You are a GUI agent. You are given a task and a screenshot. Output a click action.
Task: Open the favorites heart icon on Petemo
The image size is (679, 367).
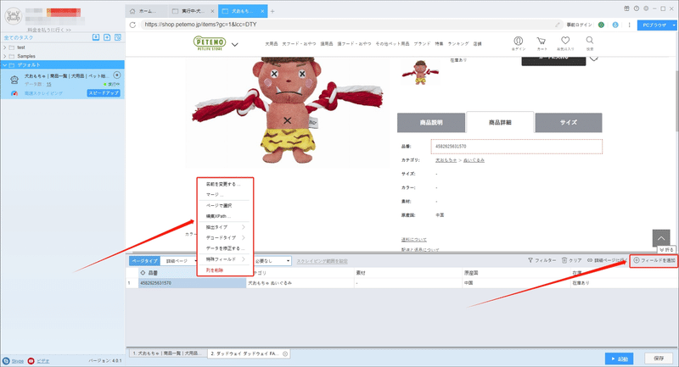pos(565,41)
